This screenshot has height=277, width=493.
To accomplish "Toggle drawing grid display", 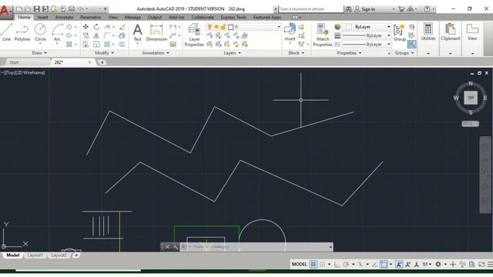I will (x=314, y=265).
